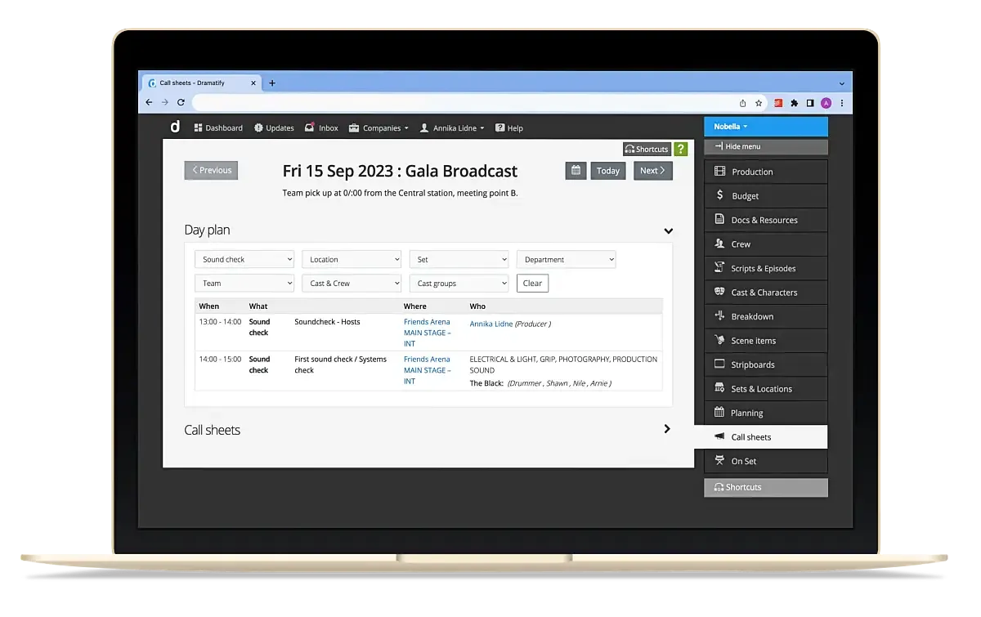Click the Updates badge icon
This screenshot has height=617, width=981.
pyautogui.click(x=258, y=128)
